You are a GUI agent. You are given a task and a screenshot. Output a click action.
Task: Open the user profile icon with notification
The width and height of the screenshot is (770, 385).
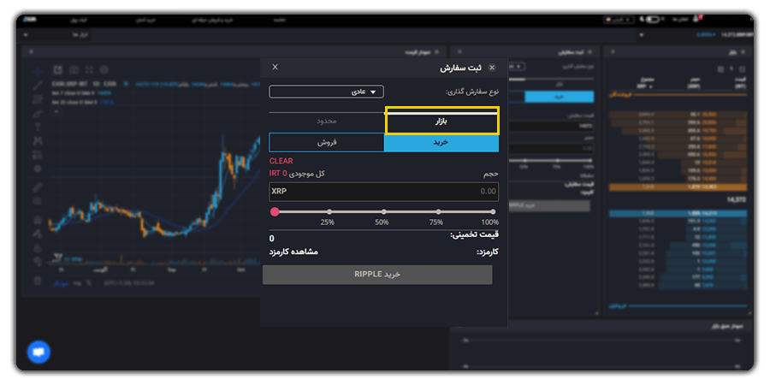click(696, 19)
